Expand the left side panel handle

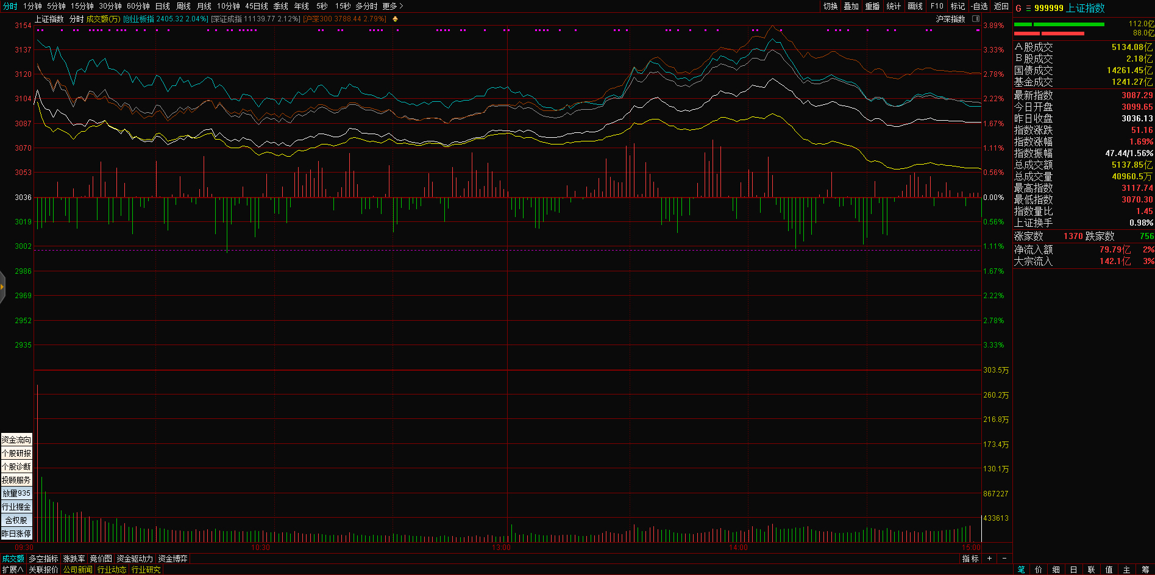tap(2, 286)
